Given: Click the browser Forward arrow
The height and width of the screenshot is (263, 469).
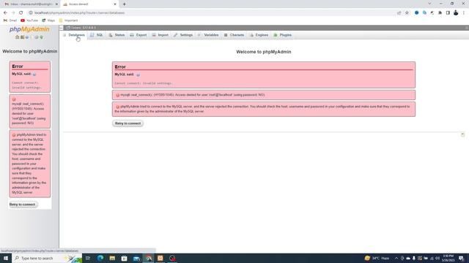Looking at the screenshot, I should coord(13,13).
